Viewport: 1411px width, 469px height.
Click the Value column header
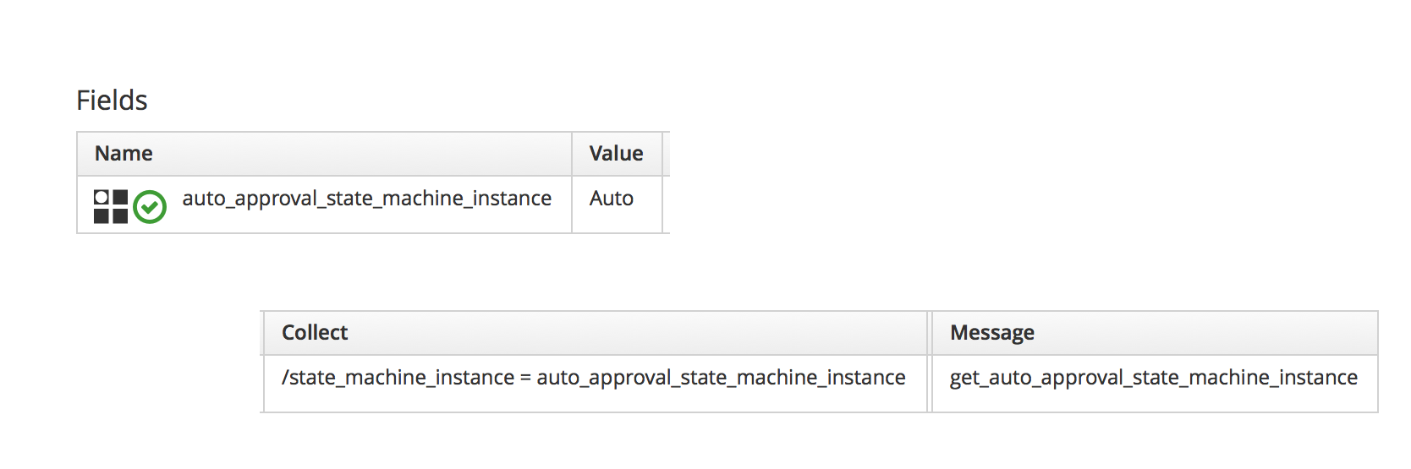[616, 154]
